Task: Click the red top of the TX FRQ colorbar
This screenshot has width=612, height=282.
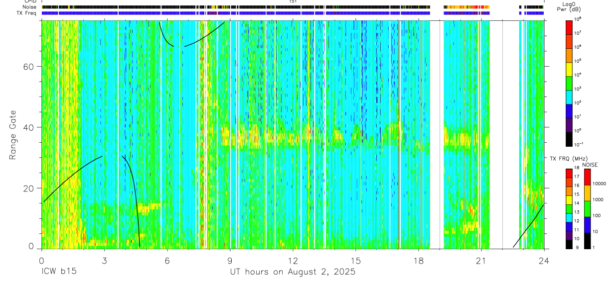Action: click(x=570, y=173)
